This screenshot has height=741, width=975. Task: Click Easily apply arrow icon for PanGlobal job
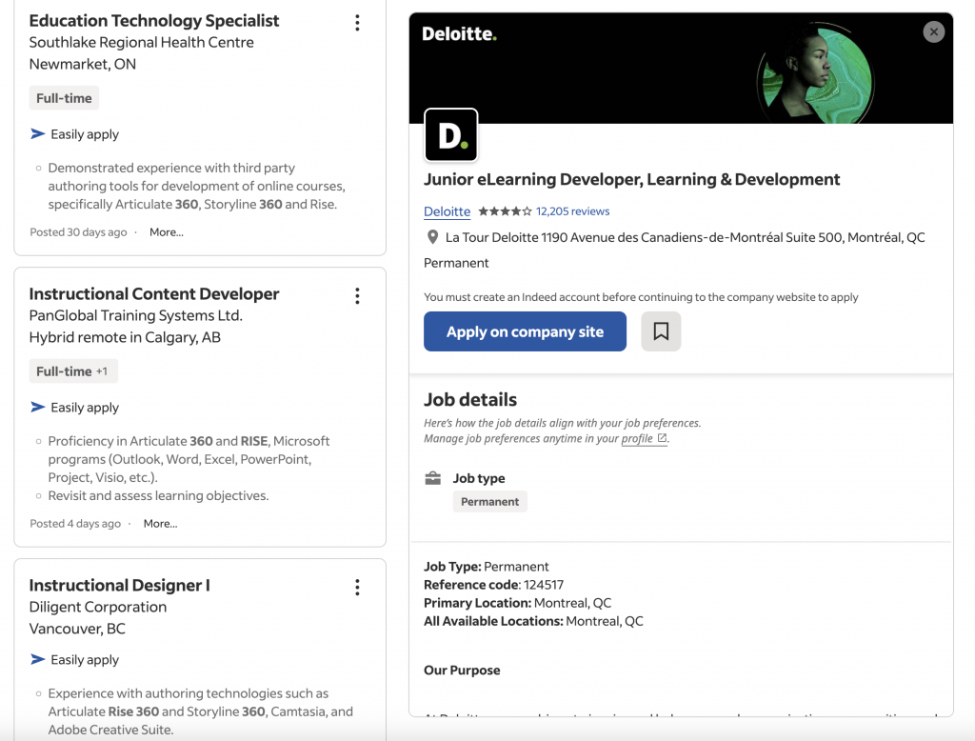point(37,407)
